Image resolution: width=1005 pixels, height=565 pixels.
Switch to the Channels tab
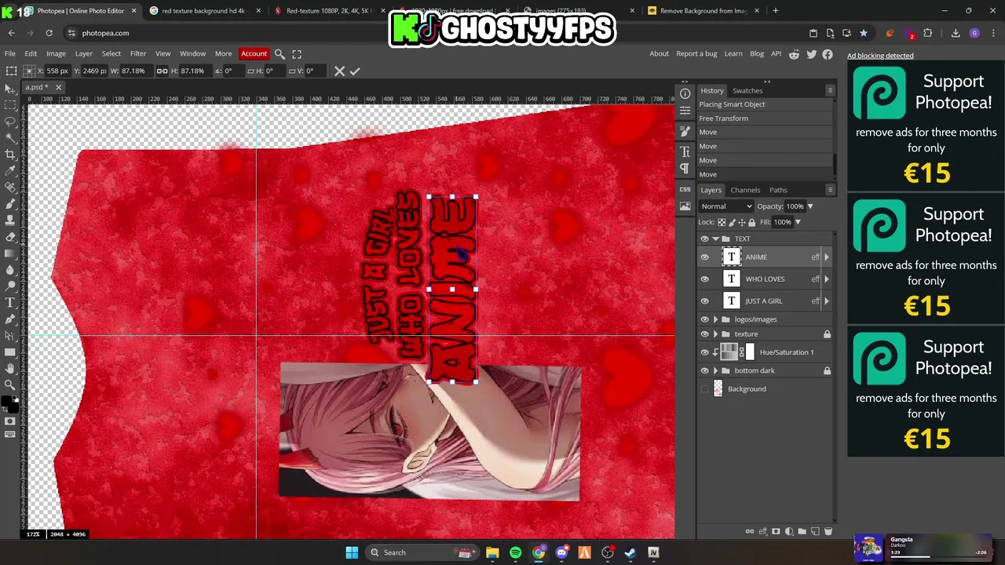click(x=745, y=190)
